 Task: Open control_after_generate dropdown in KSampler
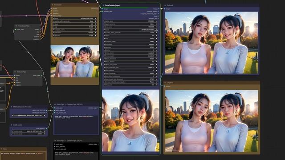click(75, 21)
